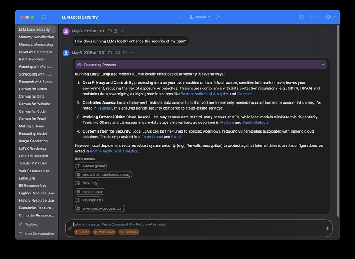Open the first Boston Institute of Analytics link
Image resolution: width=355 pixels, height=259 pixels.
coord(205,94)
